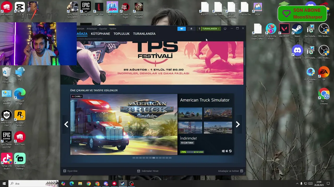Open At Dead Of Night shortcut
This screenshot has height=187, width=334.
point(126,10)
